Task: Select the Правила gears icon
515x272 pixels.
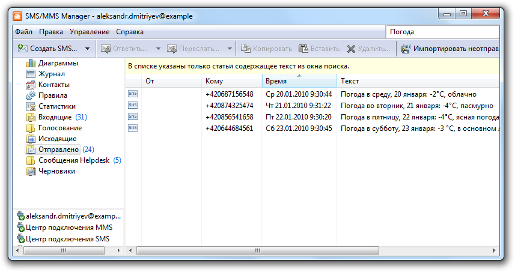Action: tap(31, 95)
